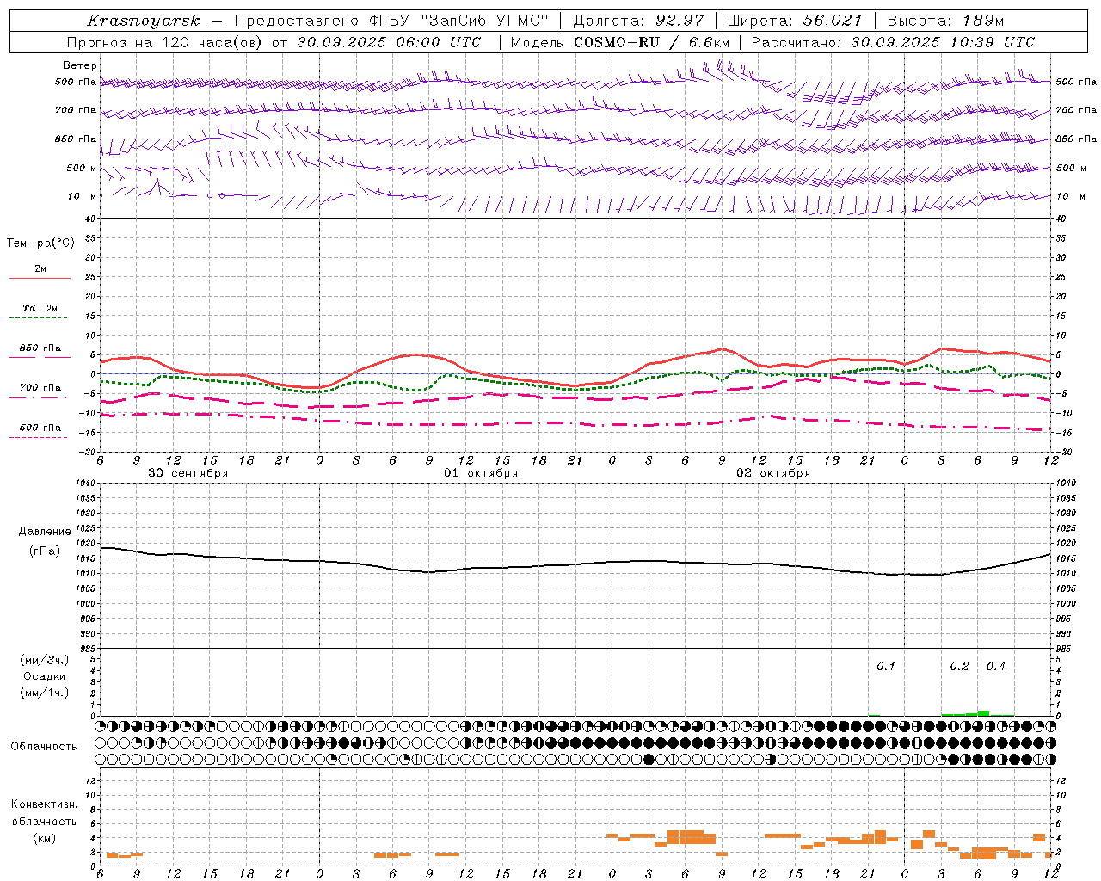1101x881 pixels.
Task: Click '(км)' unit under convective cloudiness
Action: click(44, 838)
